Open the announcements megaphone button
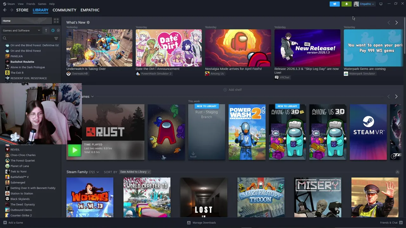The width and height of the screenshot is (406, 228). (x=335, y=4)
